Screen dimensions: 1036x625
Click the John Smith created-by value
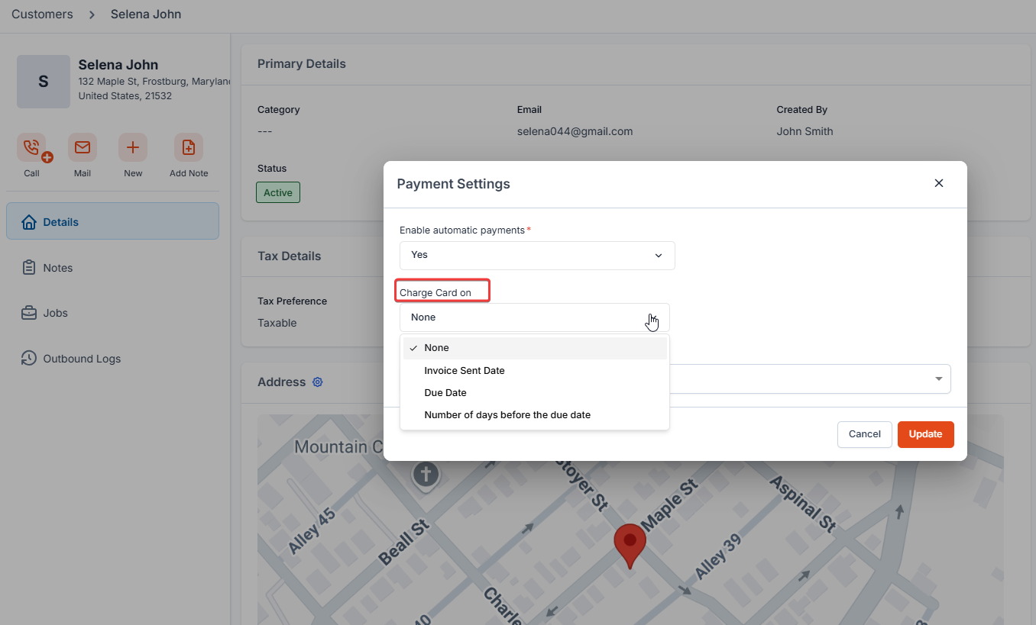tap(805, 131)
